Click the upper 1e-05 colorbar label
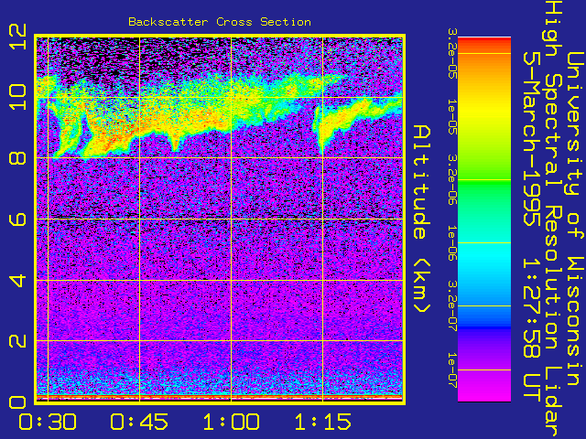 [x=452, y=117]
